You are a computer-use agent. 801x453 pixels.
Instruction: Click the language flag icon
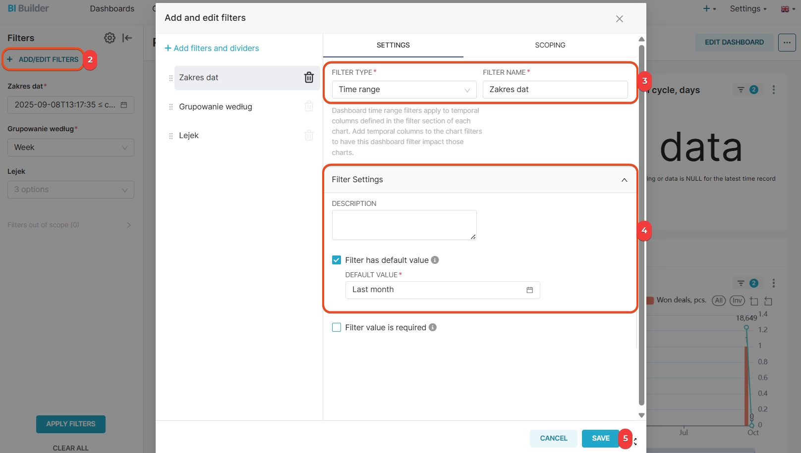coord(785,9)
